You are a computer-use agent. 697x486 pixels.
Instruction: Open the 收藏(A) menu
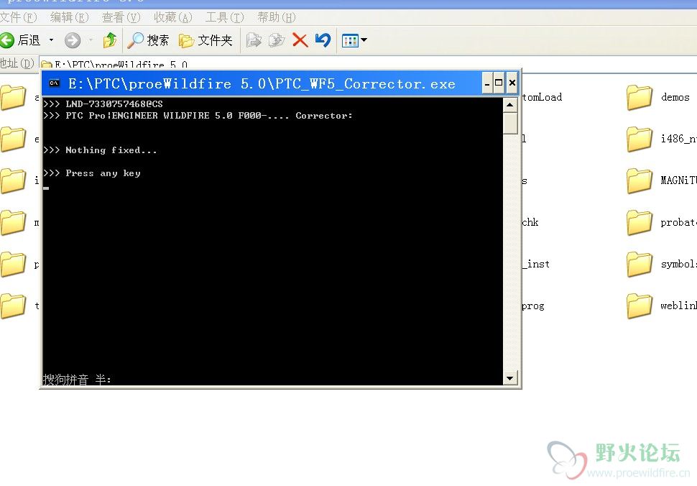click(x=173, y=17)
